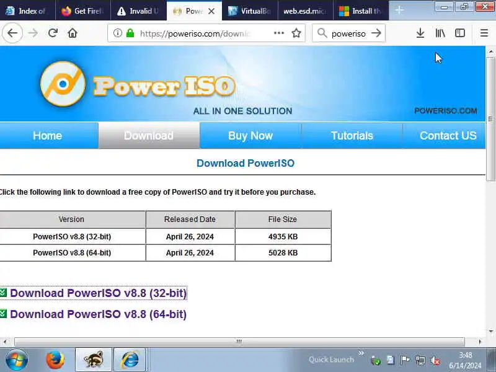Launch Internet Explorer from the taskbar
The width and height of the screenshot is (496, 372).
tap(130, 360)
